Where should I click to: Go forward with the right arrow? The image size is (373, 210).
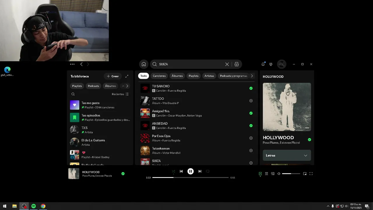[88, 64]
